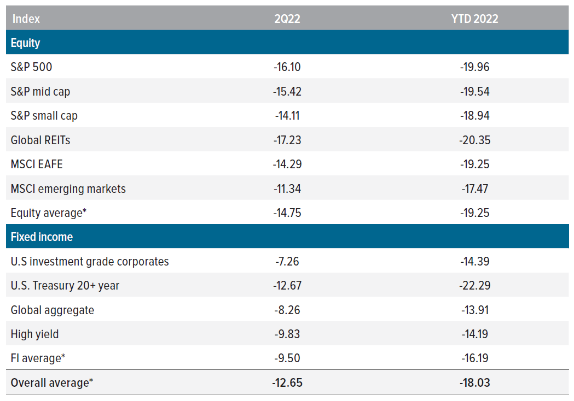Select the value -9.50
Image resolution: width=574 pixels, height=401 pixels.
point(287,358)
